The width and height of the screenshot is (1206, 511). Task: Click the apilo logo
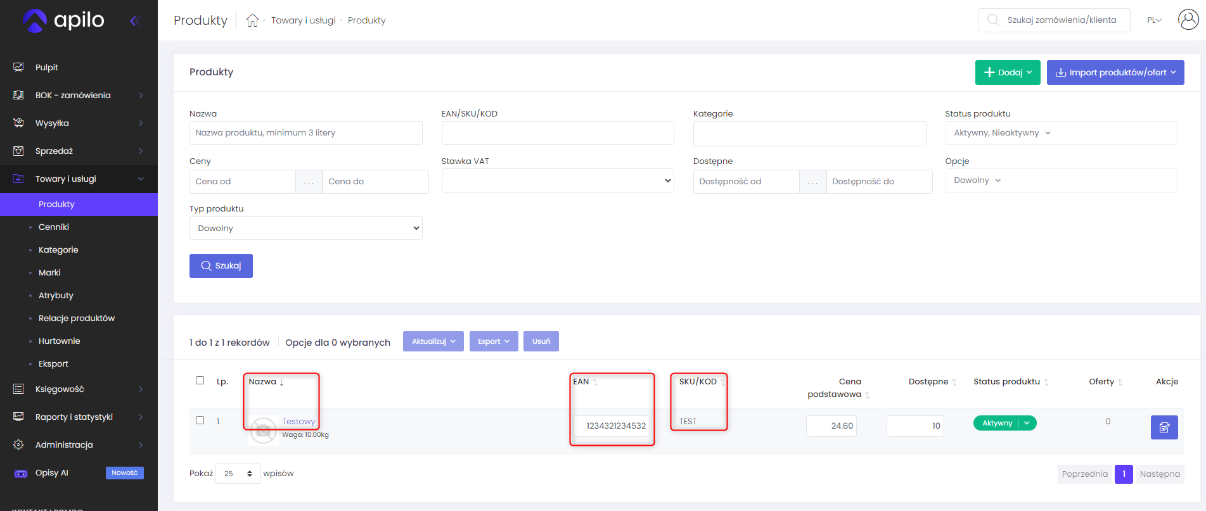(x=63, y=20)
